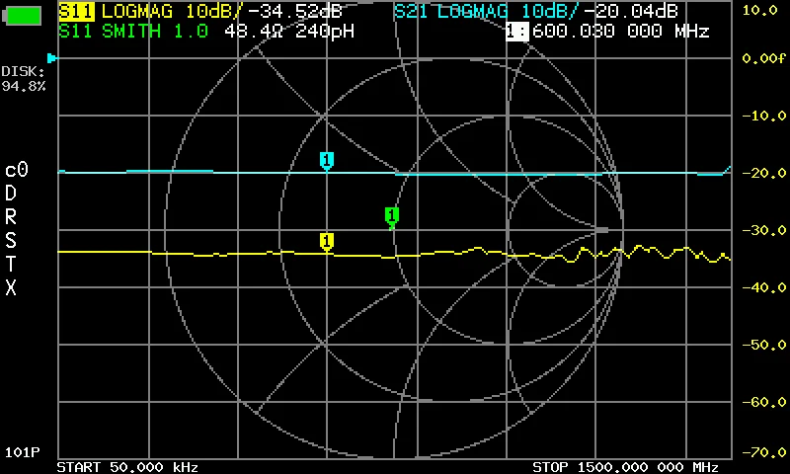Select the yellow S11 LOGMAG trace label

pyautogui.click(x=150, y=11)
